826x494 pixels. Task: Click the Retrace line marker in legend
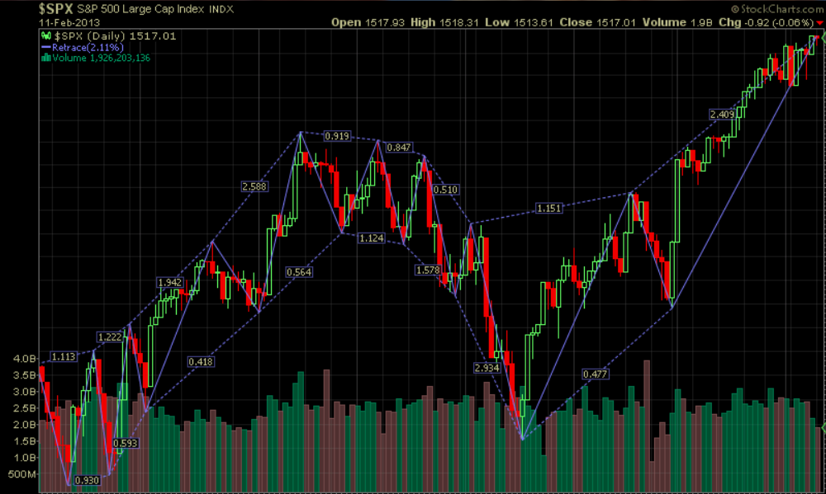click(46, 47)
